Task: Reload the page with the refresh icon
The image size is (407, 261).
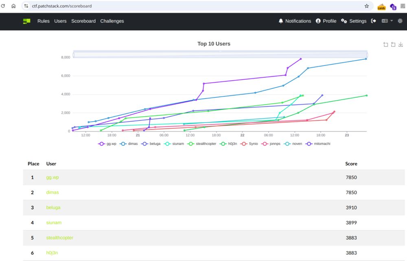Action: (x=3, y=6)
